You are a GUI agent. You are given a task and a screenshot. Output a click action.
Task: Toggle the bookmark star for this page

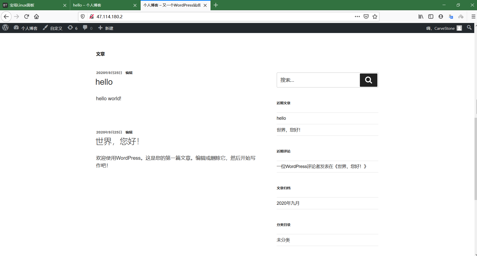pyautogui.click(x=374, y=16)
